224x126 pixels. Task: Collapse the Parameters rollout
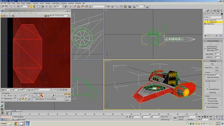coord(213,61)
